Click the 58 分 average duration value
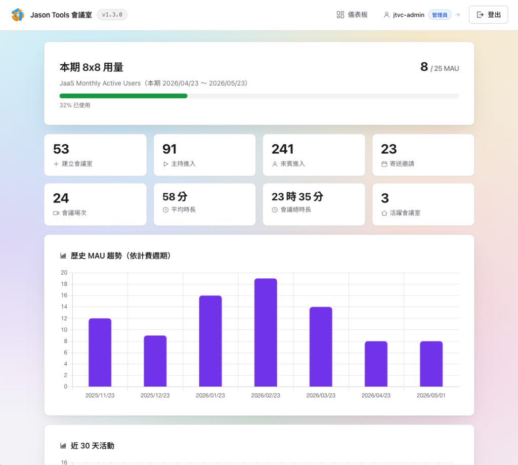The height and width of the screenshot is (465, 518). 175,197
